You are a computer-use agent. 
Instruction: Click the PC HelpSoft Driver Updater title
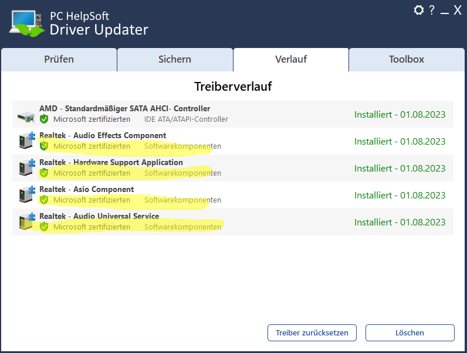coord(99,23)
